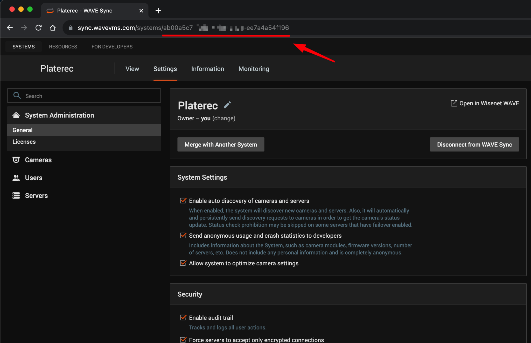Click the (change) owner link
The width and height of the screenshot is (531, 343).
(x=224, y=118)
